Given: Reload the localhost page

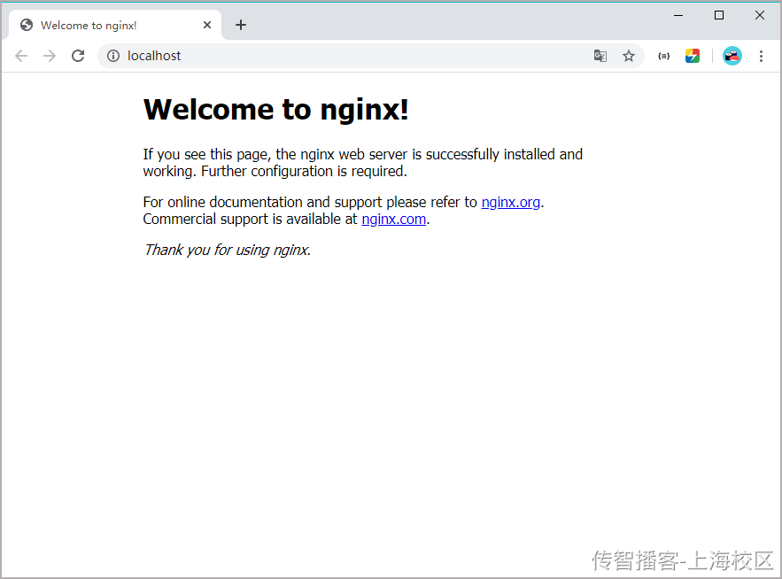Looking at the screenshot, I should [x=78, y=56].
